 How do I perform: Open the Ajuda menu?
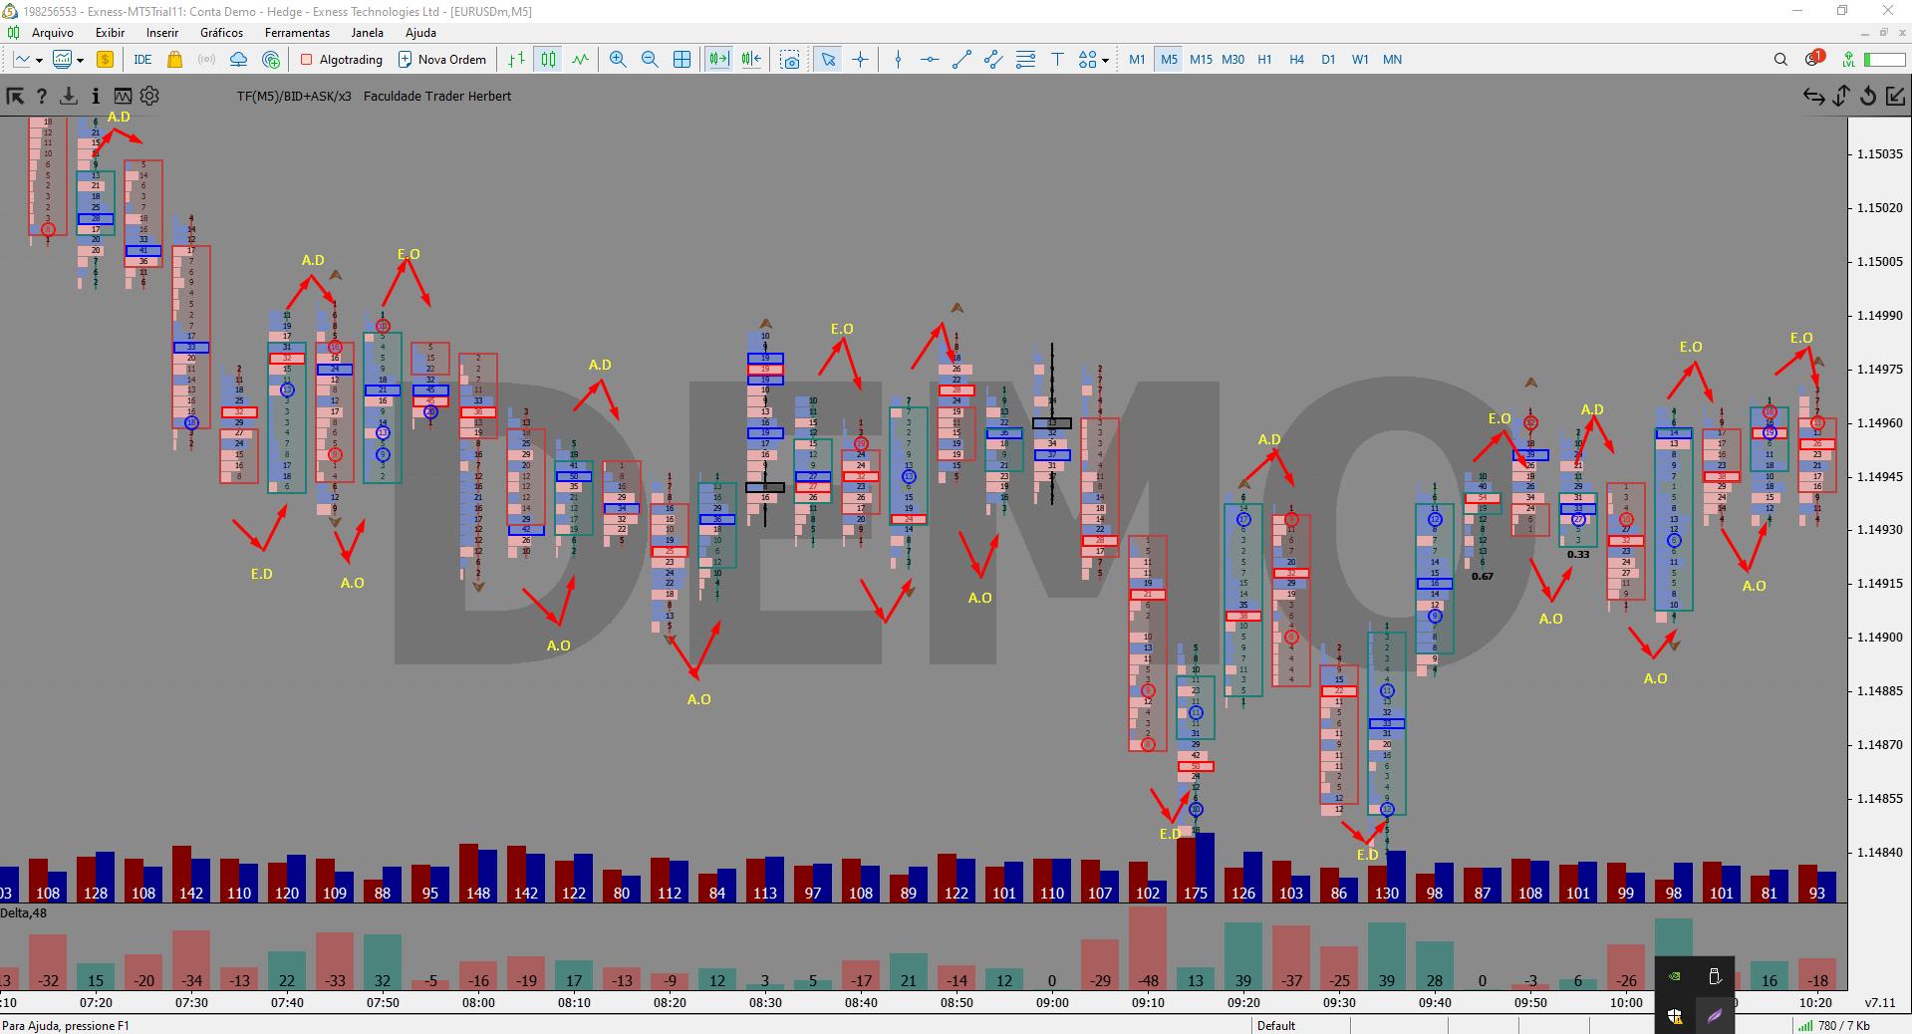tap(420, 33)
